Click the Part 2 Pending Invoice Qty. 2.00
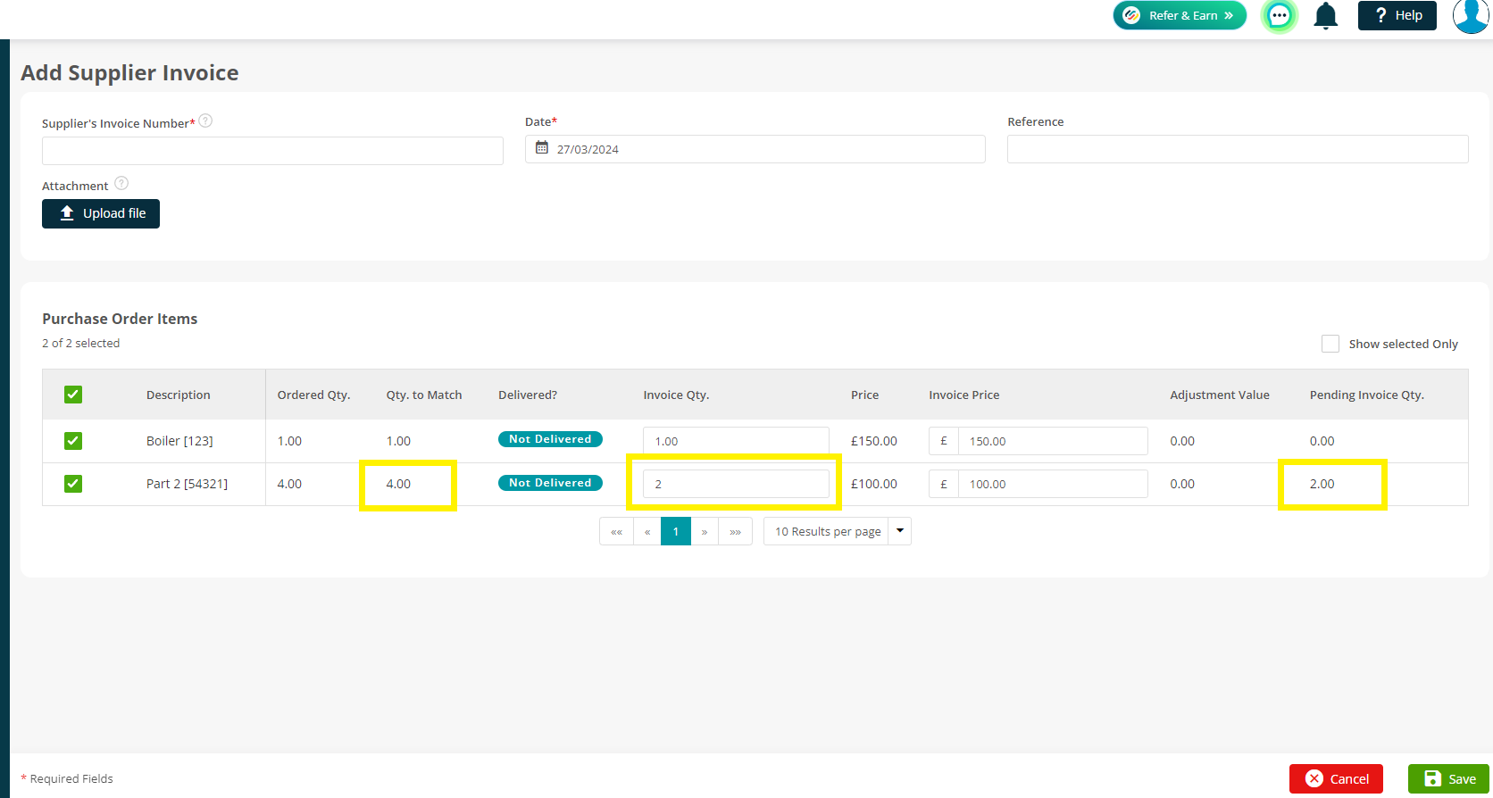The height and width of the screenshot is (798, 1493). [1322, 484]
